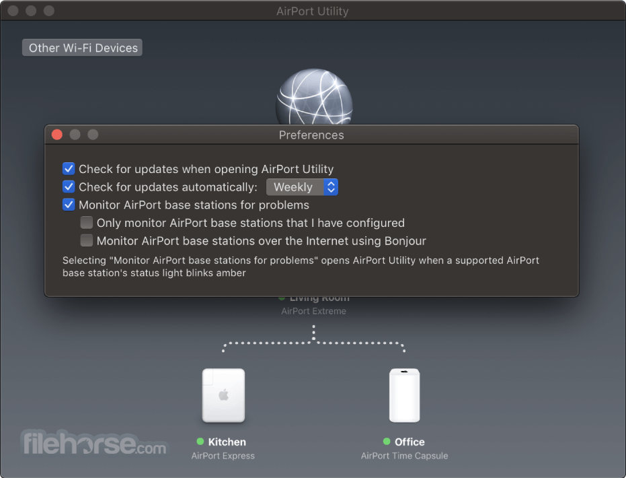This screenshot has width=626, height=478.
Task: Click the Kitchen device name label
Action: point(227,442)
